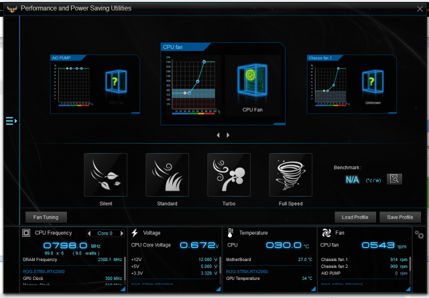Open the left side menu expander
This screenshot has width=429, height=298.
pos(10,121)
